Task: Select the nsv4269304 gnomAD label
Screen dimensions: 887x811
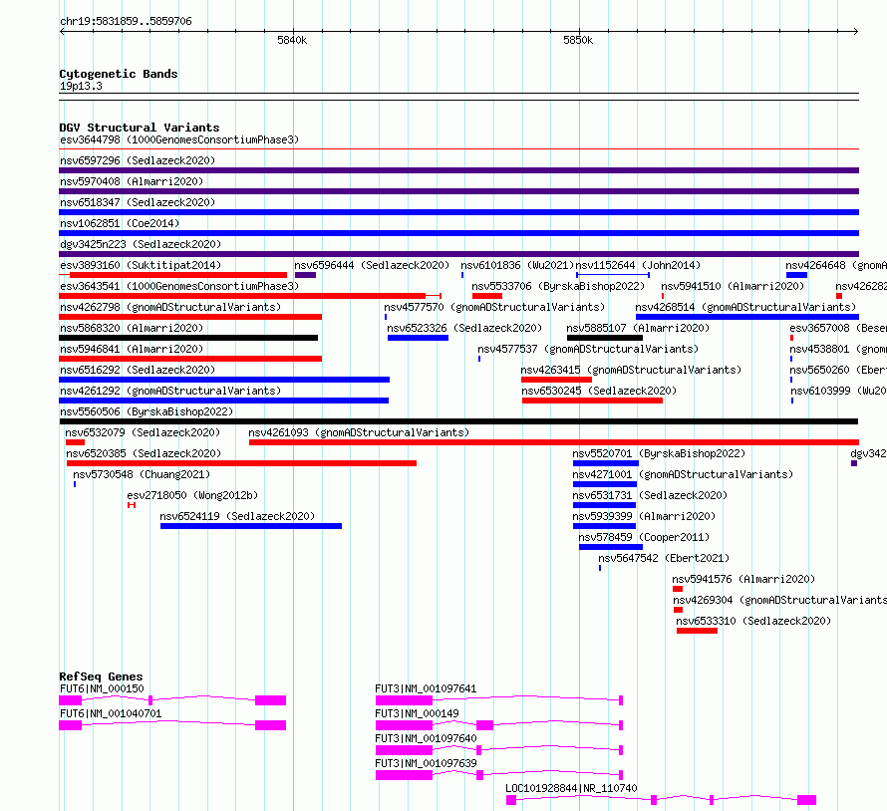Action: point(780,600)
